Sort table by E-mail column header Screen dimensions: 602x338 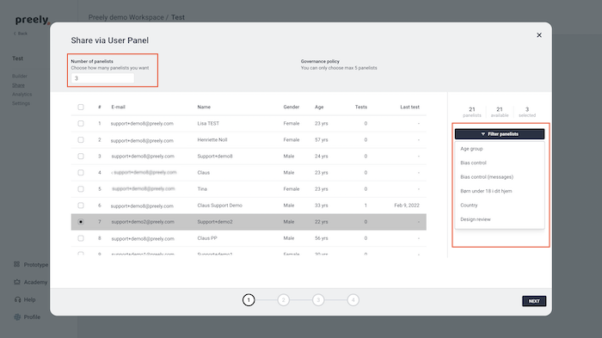[119, 108]
